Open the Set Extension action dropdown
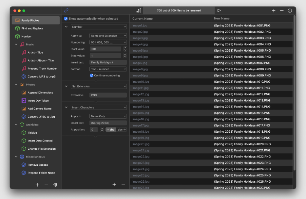The width and height of the screenshot is (306, 199). [99, 86]
